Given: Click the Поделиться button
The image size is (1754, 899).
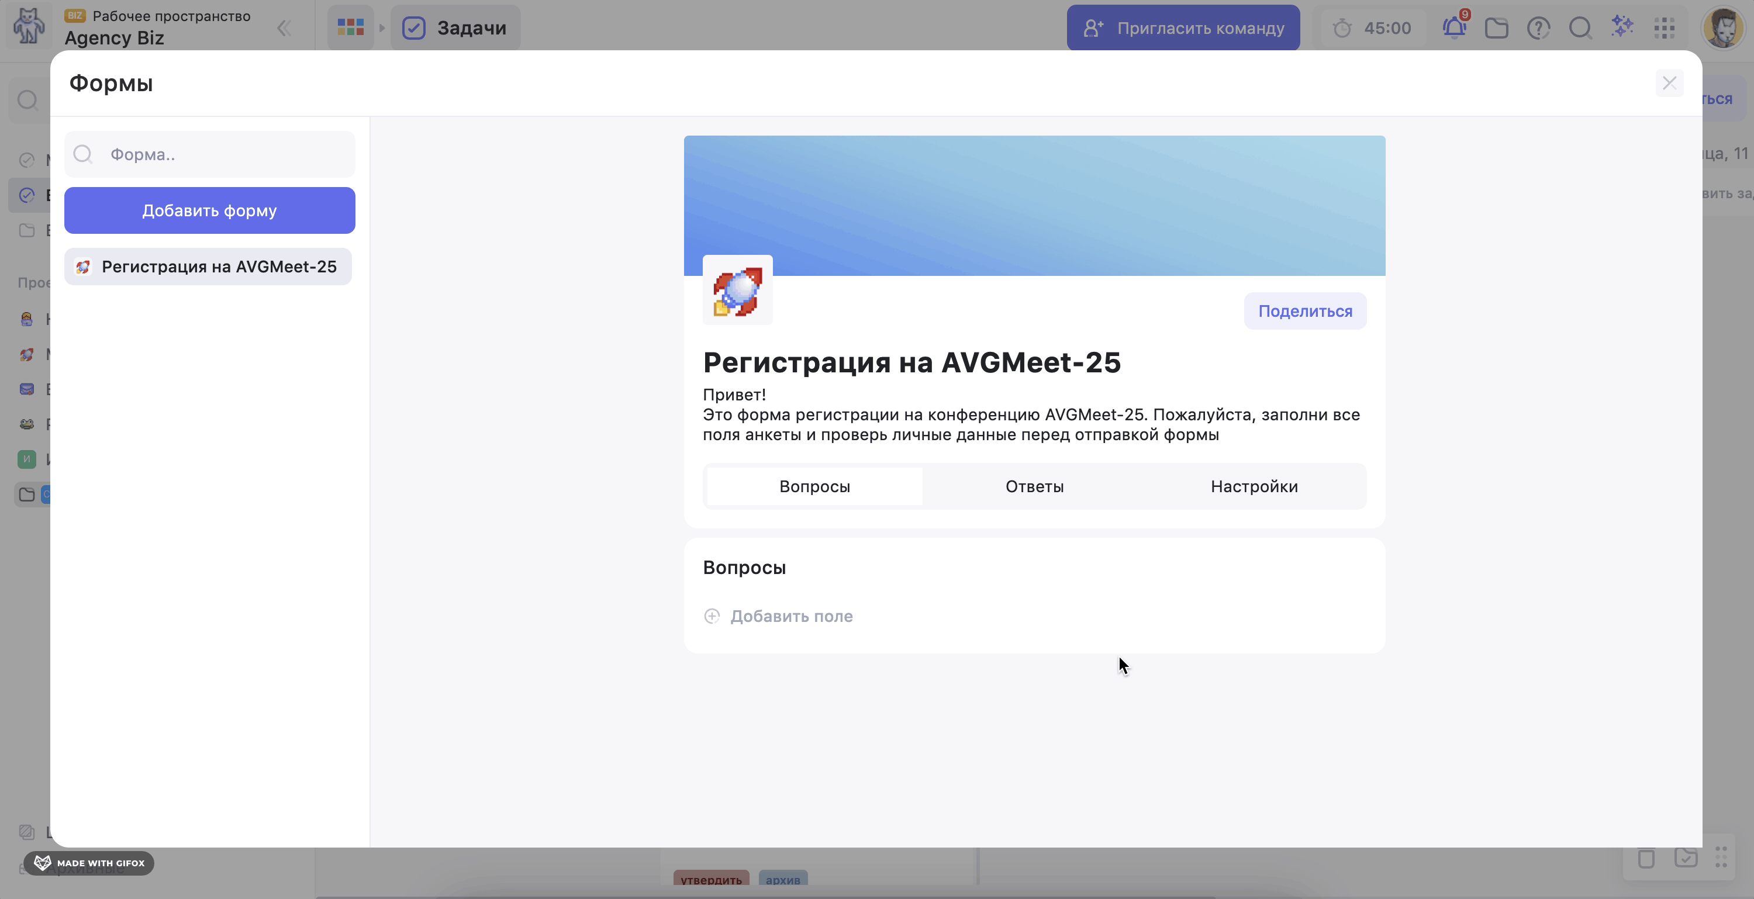Looking at the screenshot, I should coord(1304,311).
